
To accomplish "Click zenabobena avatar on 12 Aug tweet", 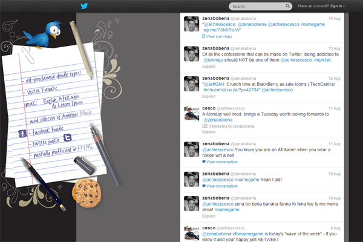I will point(191,84).
